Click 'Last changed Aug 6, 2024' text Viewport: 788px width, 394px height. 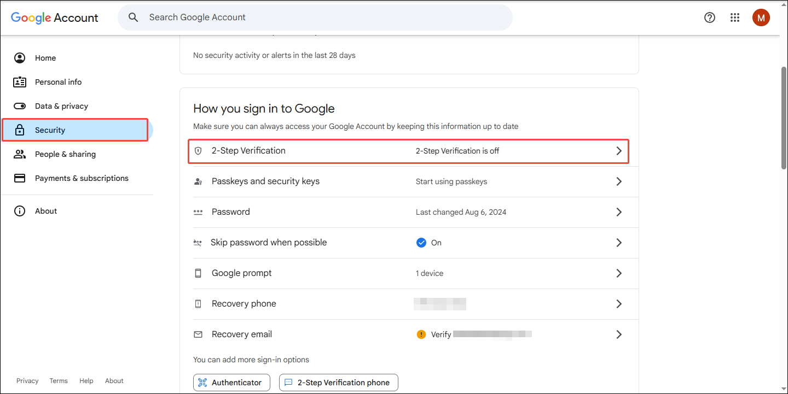[461, 212]
